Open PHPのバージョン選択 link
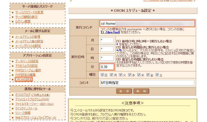The width and height of the screenshot is (207, 122). (x=28, y=70)
